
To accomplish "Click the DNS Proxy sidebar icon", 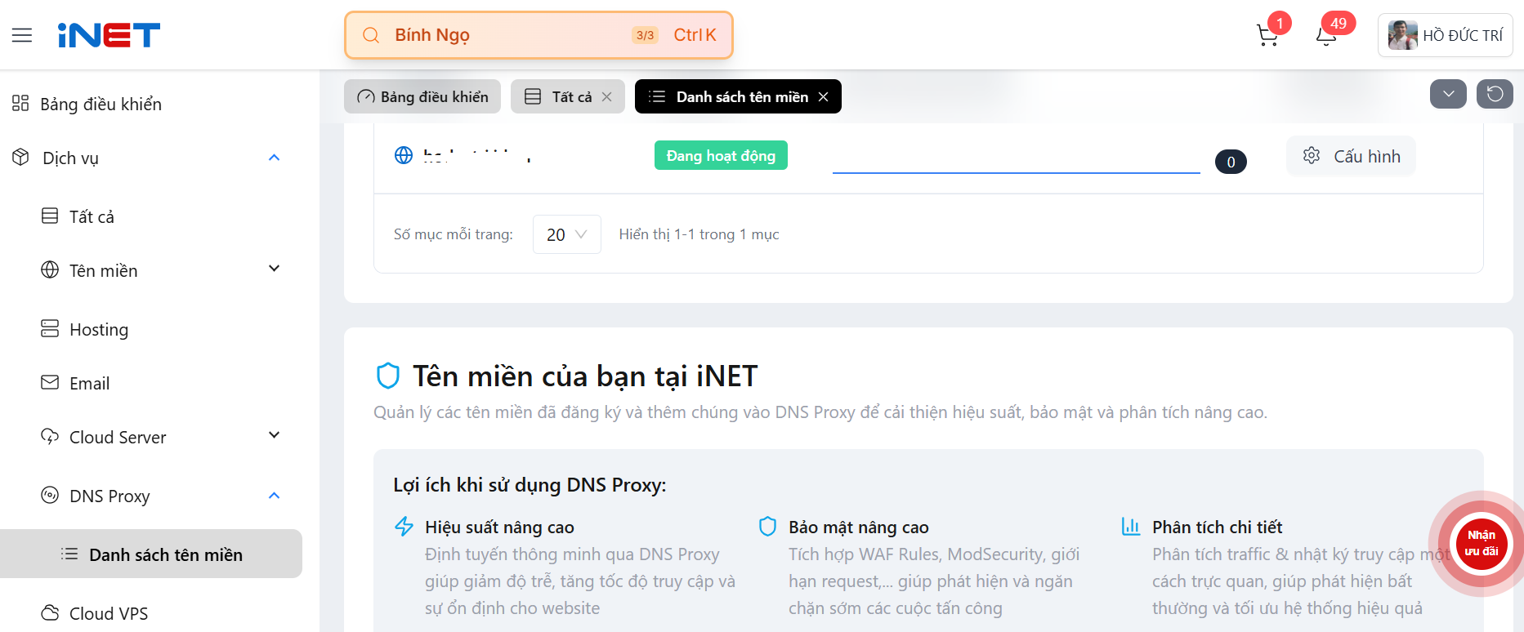I will 50,495.
